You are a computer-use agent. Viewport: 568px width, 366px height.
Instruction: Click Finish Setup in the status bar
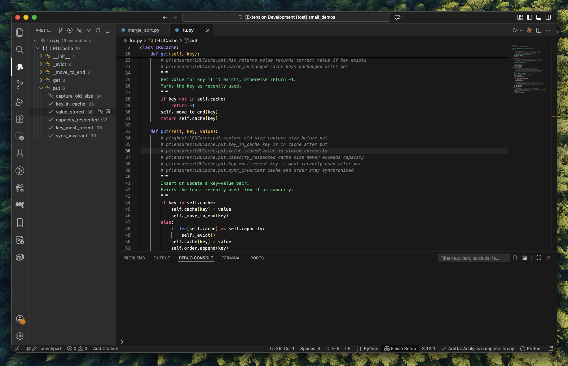tap(400, 349)
